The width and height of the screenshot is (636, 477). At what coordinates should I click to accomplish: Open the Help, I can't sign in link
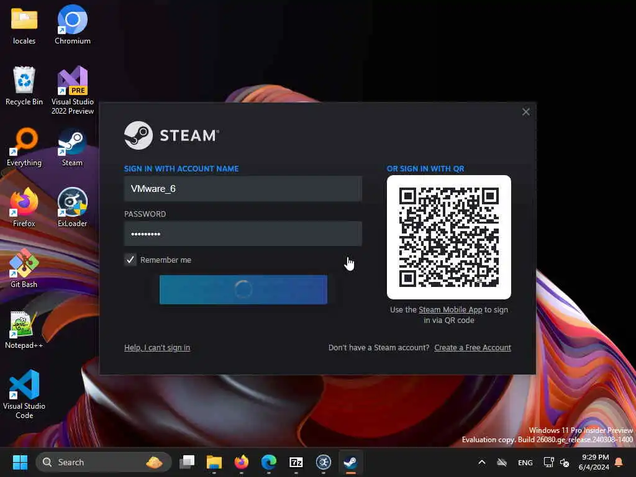(157, 348)
